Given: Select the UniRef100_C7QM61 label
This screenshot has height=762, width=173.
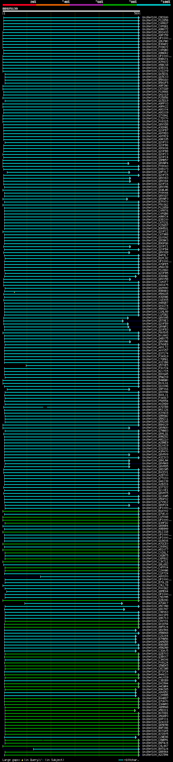Looking at the screenshot, I should [155, 360].
